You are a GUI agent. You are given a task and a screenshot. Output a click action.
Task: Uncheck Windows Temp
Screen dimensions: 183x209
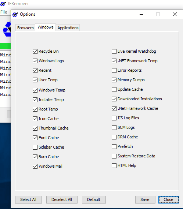(x=35, y=90)
